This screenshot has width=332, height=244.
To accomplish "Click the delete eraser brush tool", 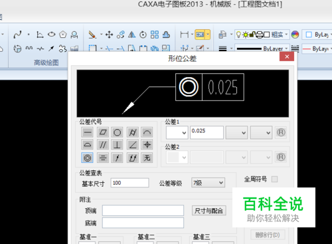I will [x=92, y=35].
